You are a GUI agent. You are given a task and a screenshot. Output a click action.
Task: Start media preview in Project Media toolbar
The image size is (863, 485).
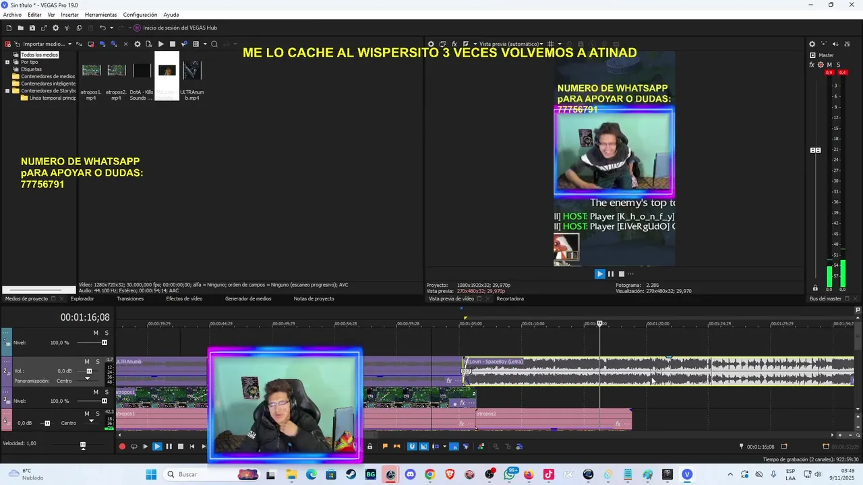[x=160, y=44]
